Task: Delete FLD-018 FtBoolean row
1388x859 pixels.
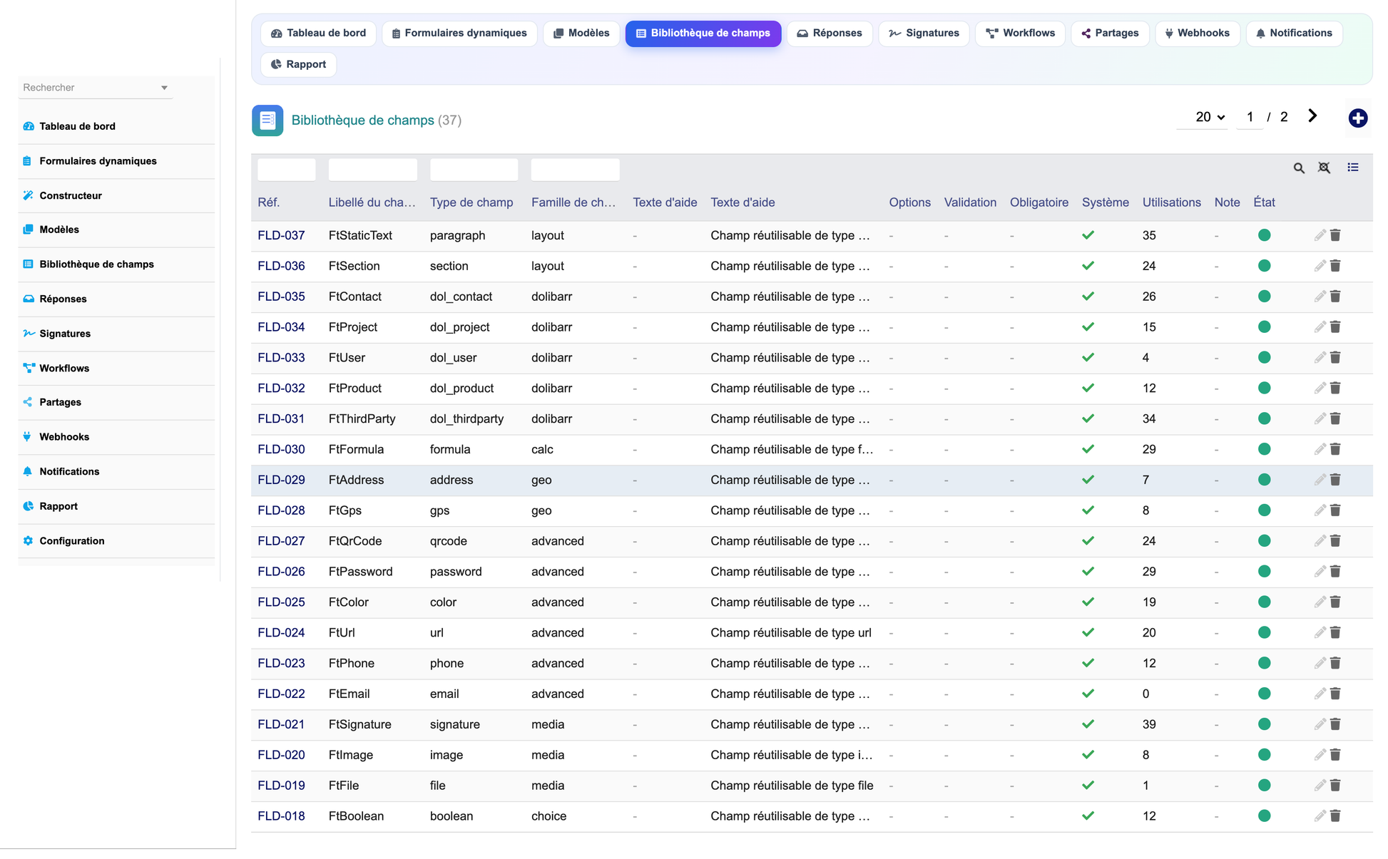Action: click(x=1335, y=816)
